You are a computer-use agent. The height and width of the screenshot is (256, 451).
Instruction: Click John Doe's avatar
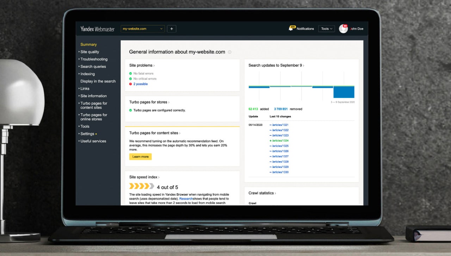[343, 29]
